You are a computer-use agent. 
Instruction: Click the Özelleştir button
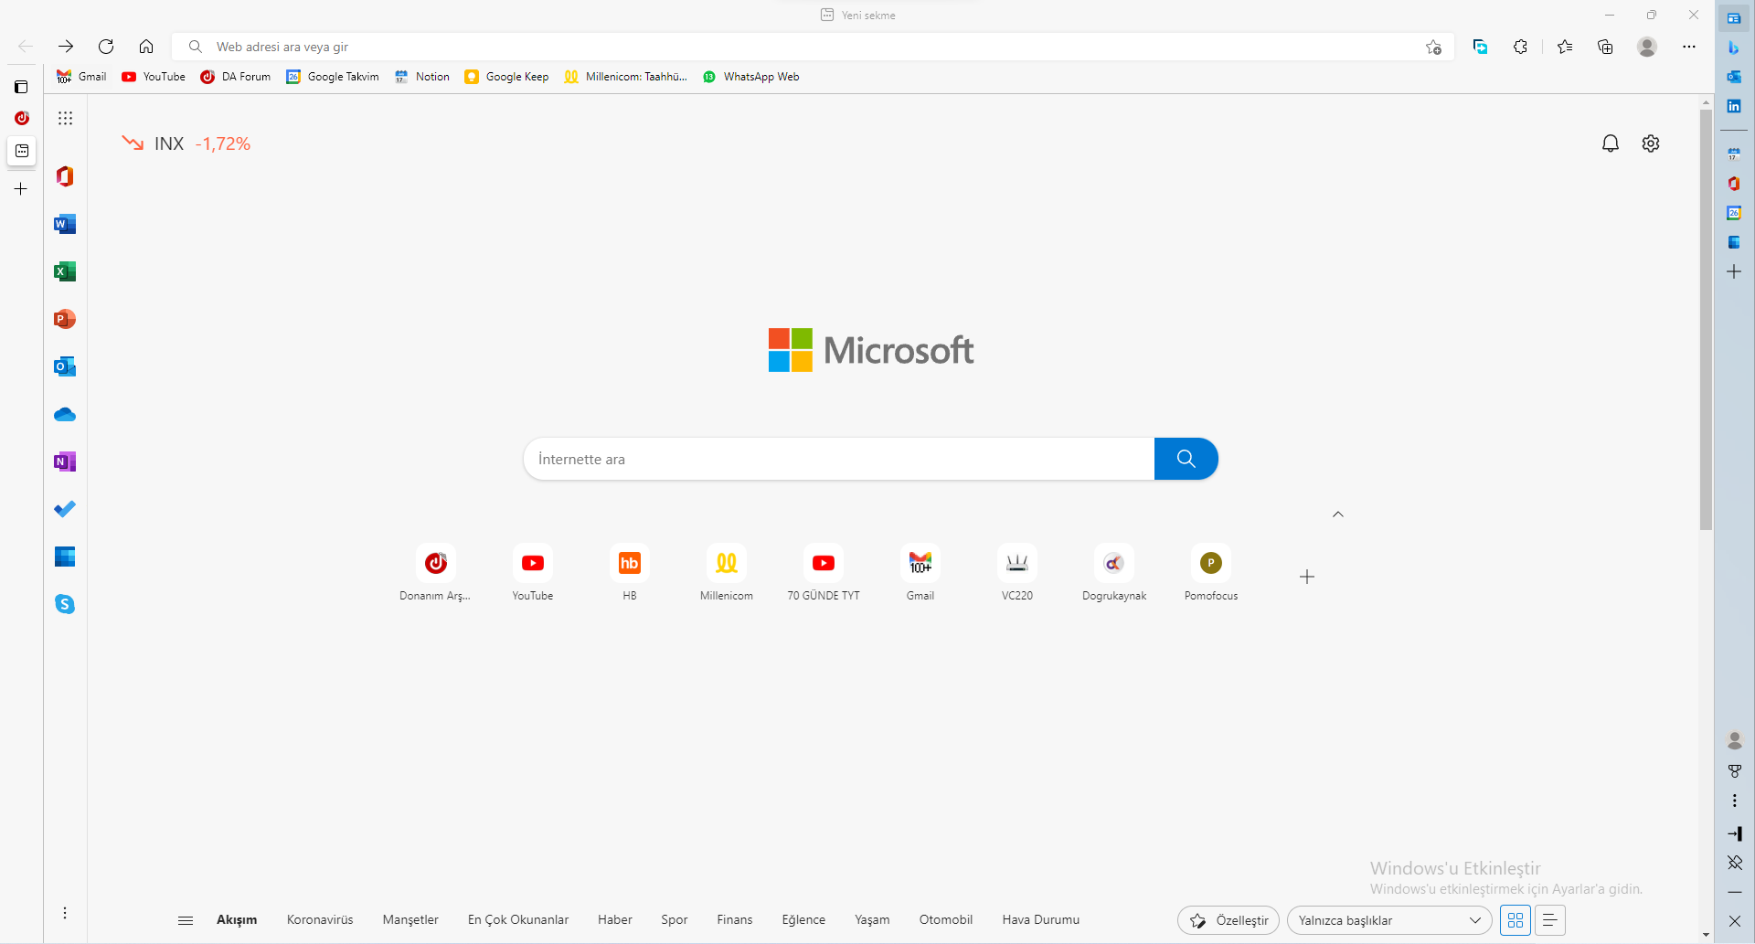coord(1228,920)
